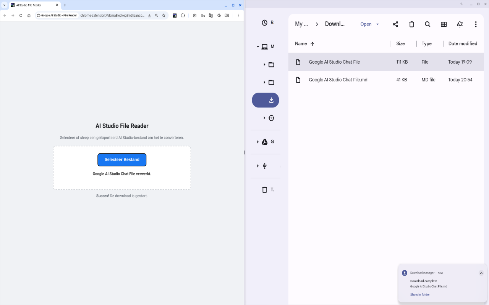Expand the folder directly above Downloads
The width and height of the screenshot is (489, 305).
tap(264, 82)
